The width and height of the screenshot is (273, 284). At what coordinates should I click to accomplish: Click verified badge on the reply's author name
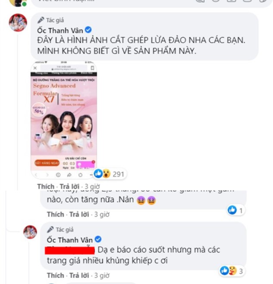click(x=98, y=239)
